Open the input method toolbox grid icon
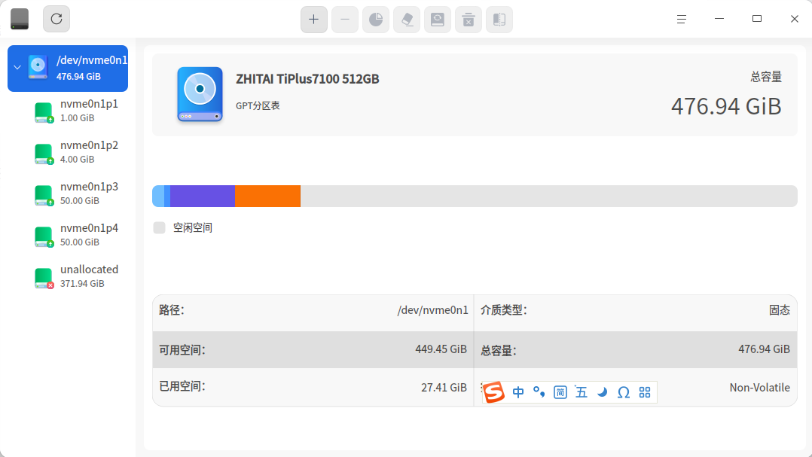Viewport: 812px width, 457px height. pos(645,392)
